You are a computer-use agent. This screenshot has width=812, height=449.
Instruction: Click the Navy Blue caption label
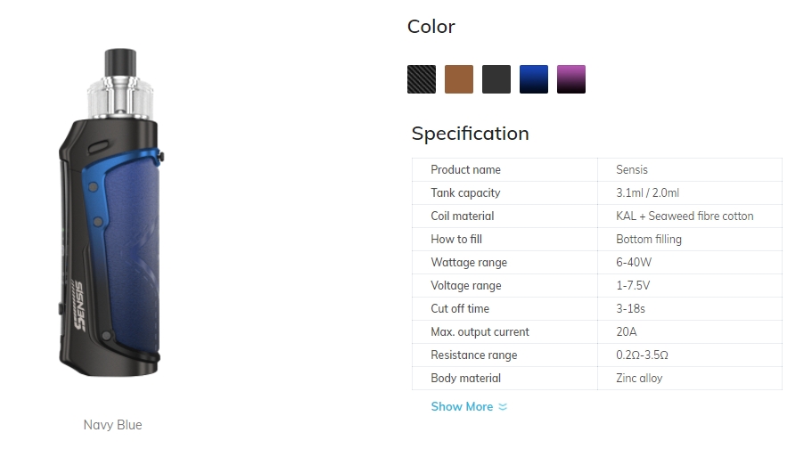[x=113, y=425]
